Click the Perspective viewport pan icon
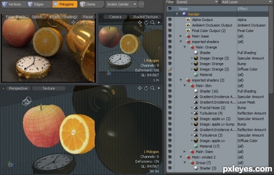This screenshot has height=175, width=274. point(140,88)
